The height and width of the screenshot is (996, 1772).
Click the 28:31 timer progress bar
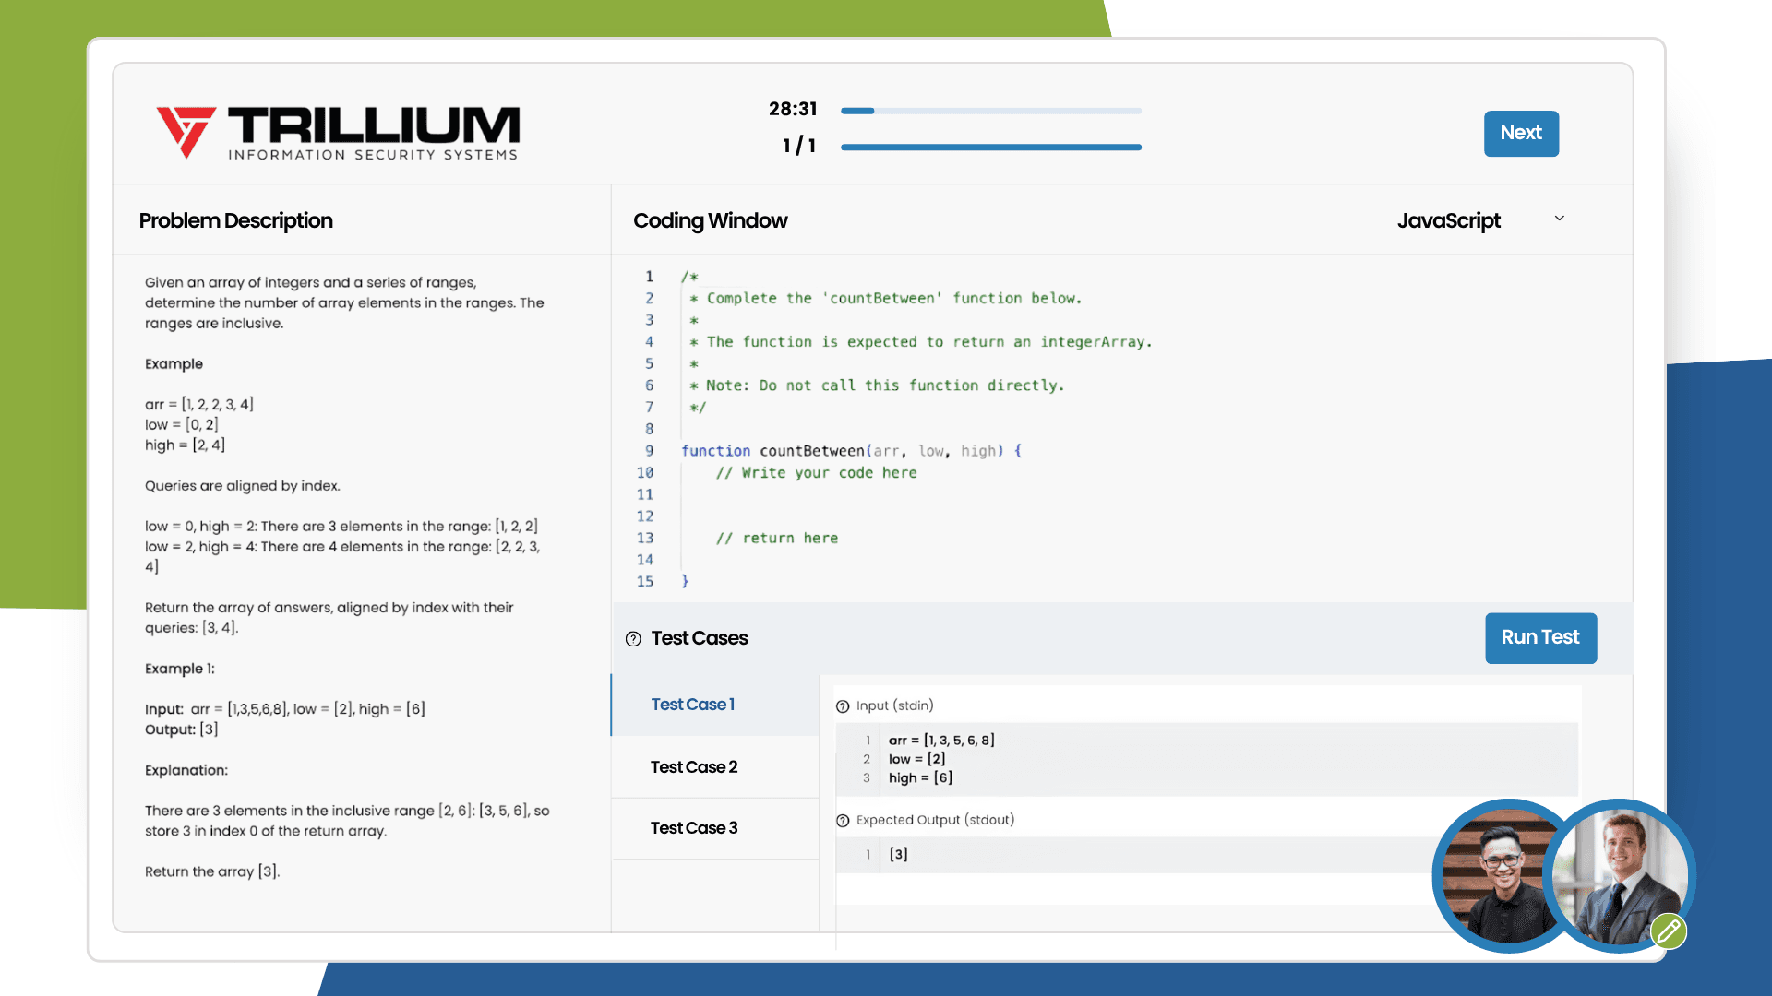point(989,111)
